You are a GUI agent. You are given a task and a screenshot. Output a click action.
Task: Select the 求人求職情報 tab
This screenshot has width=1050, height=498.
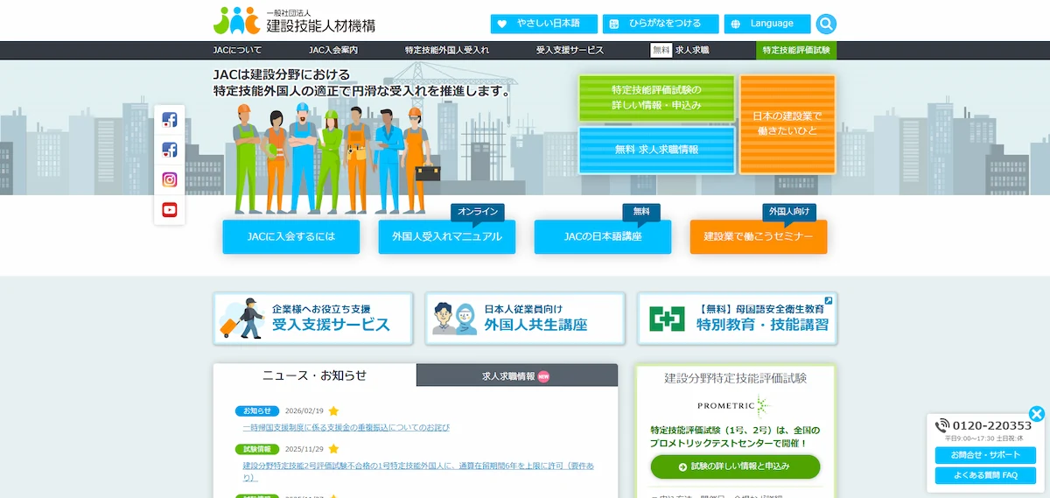point(517,375)
